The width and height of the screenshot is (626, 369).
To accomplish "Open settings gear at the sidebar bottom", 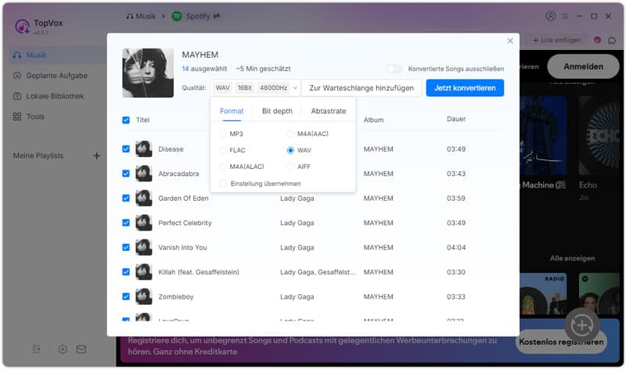I will 63,349.
